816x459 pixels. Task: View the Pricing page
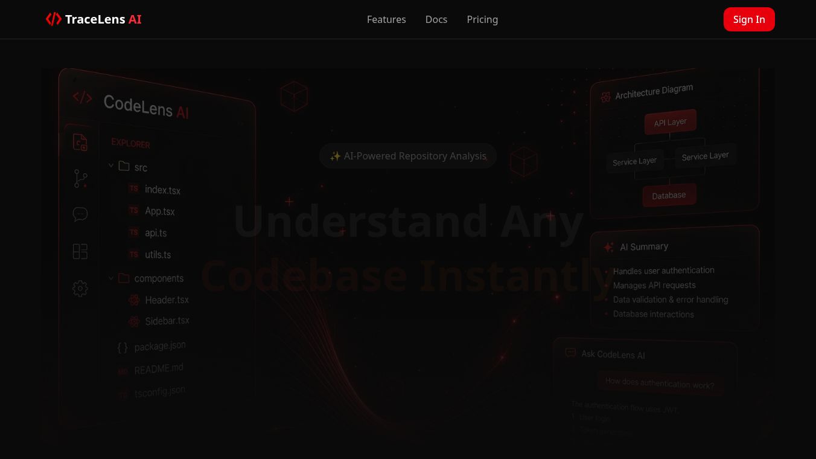(482, 19)
